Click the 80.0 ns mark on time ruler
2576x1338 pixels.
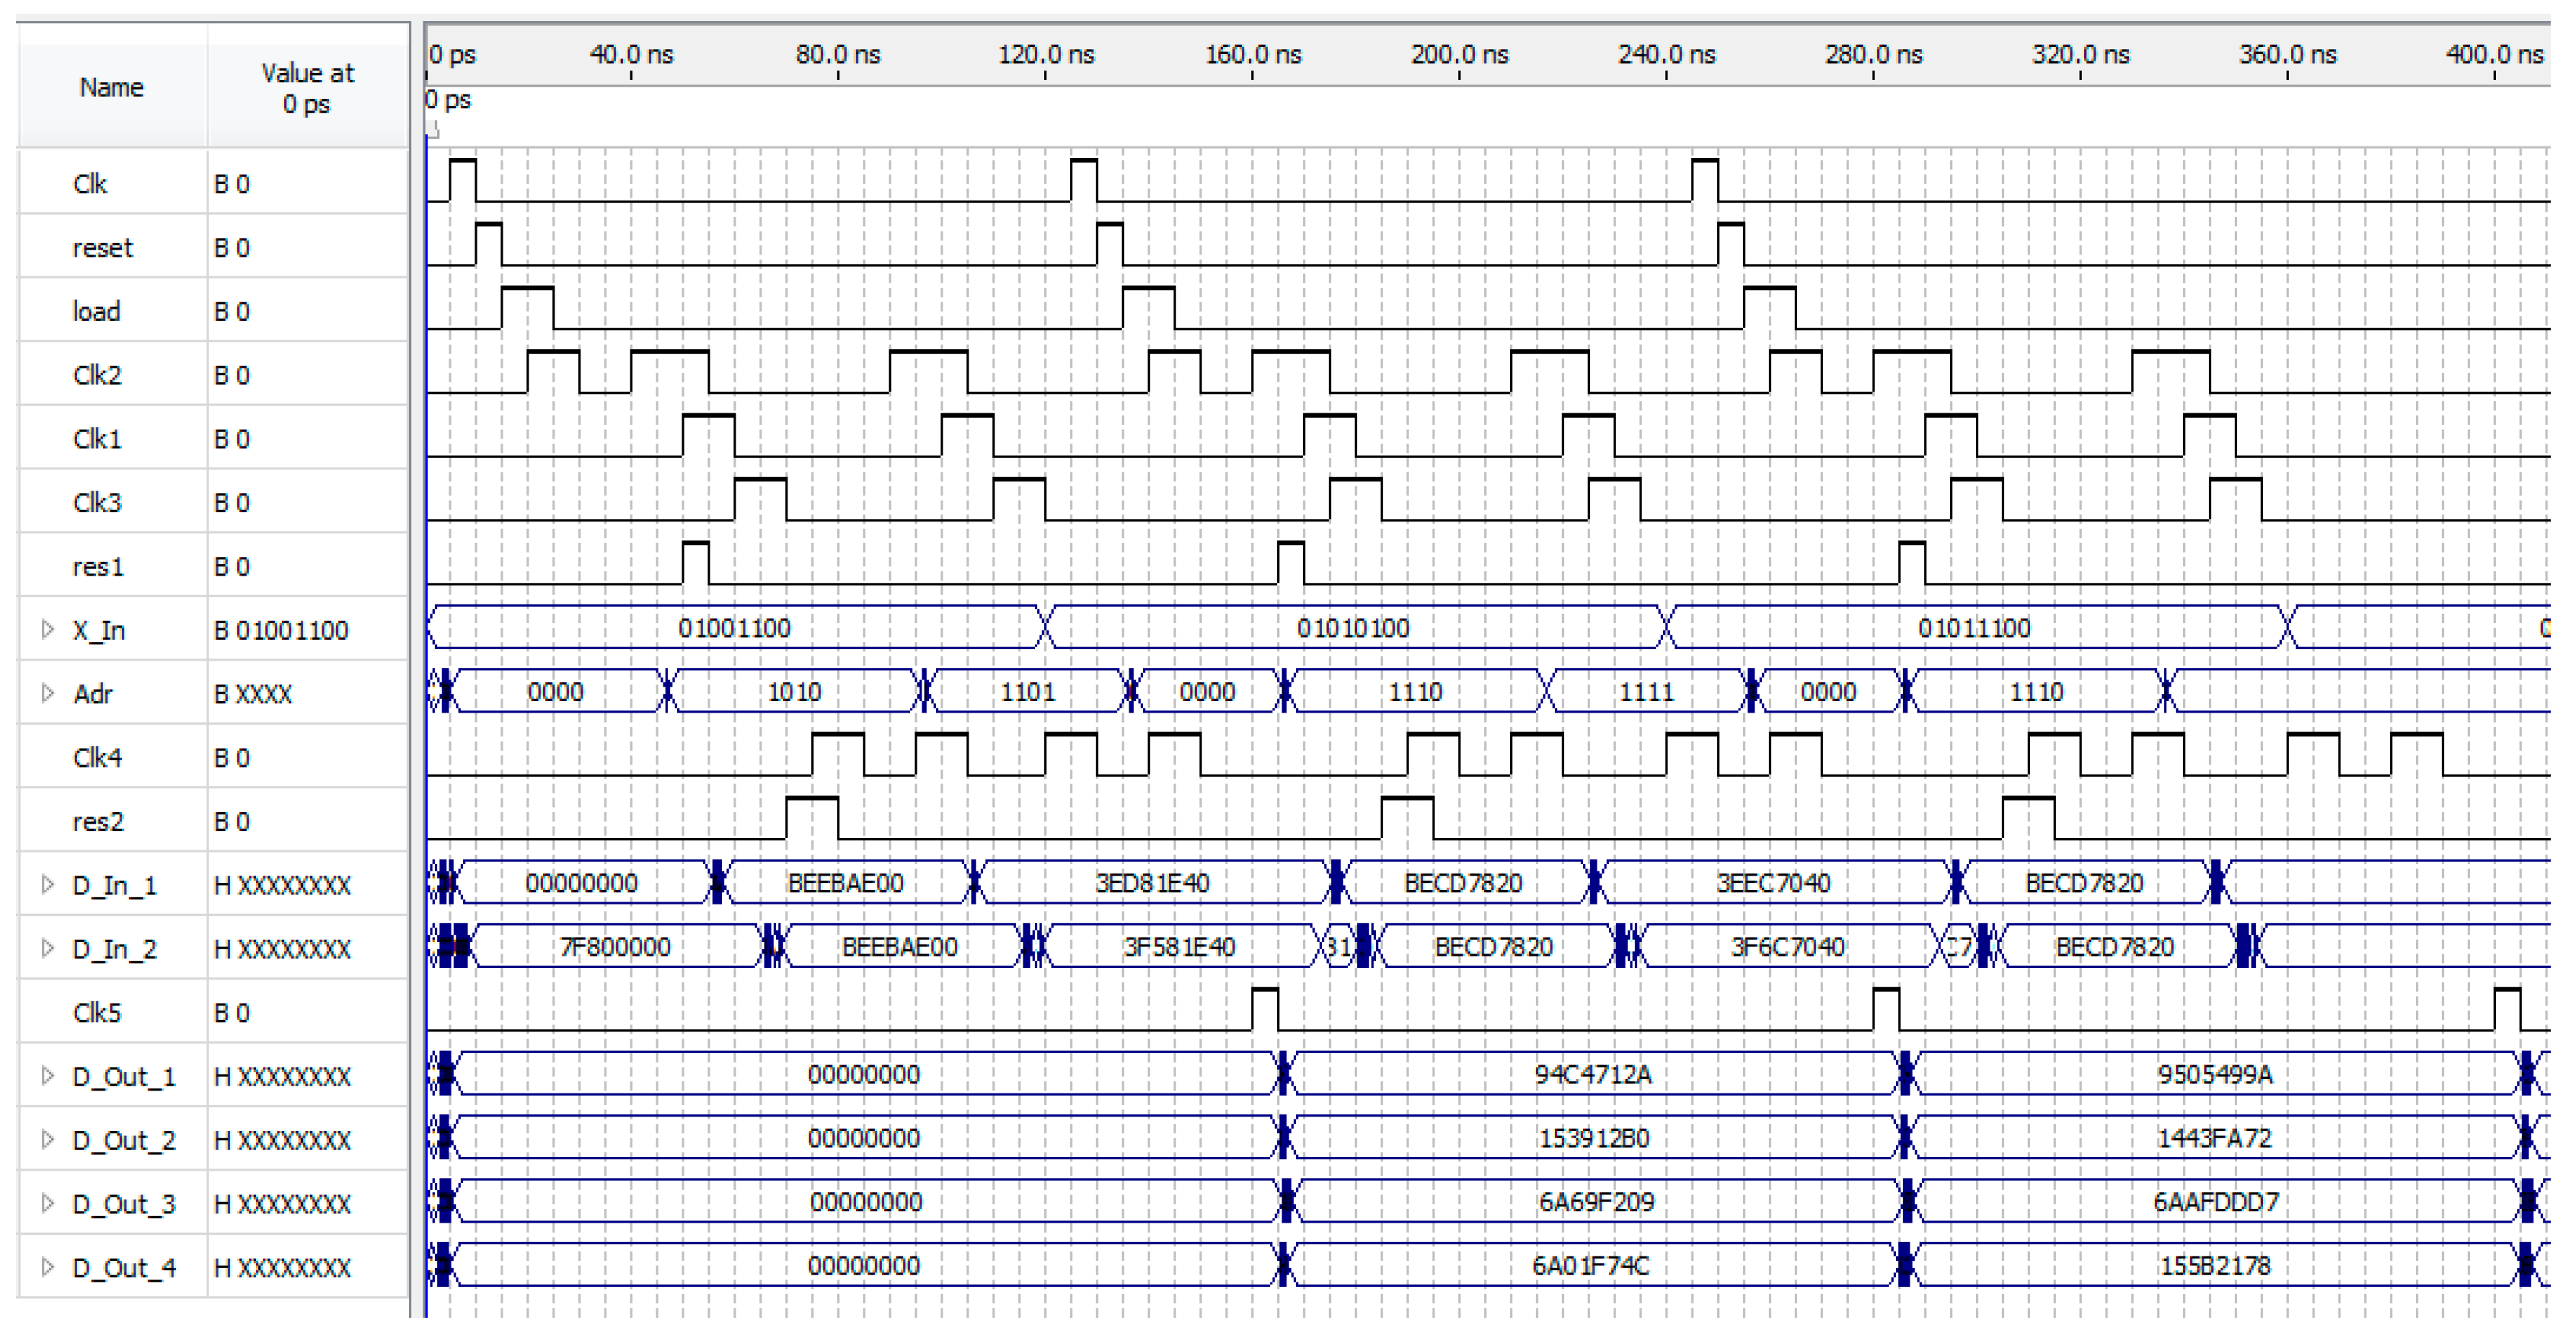(x=838, y=55)
